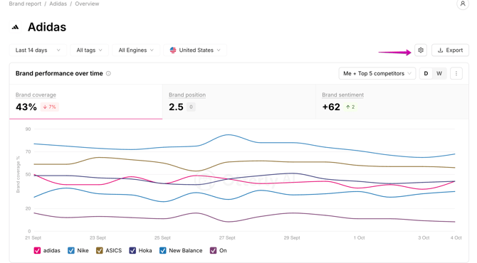477x263 pixels.
Task: Expand the Last 14 days dropdown
Action: pos(38,50)
